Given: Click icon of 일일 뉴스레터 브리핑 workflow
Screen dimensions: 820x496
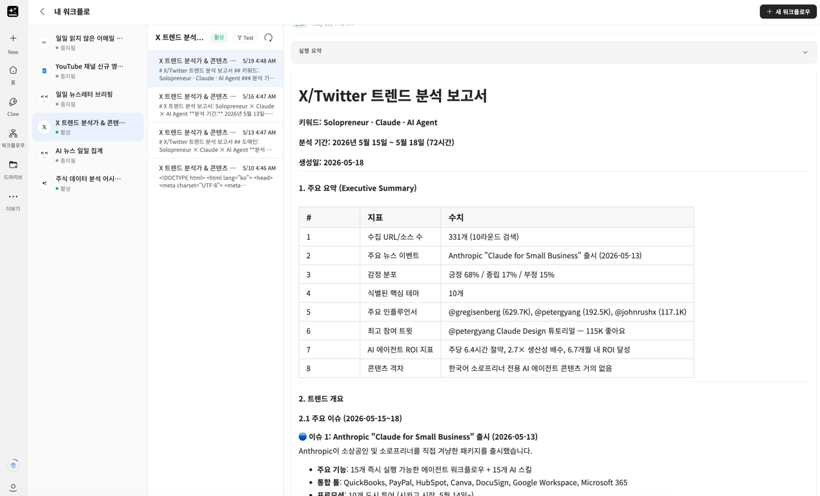Looking at the screenshot, I should [44, 99].
